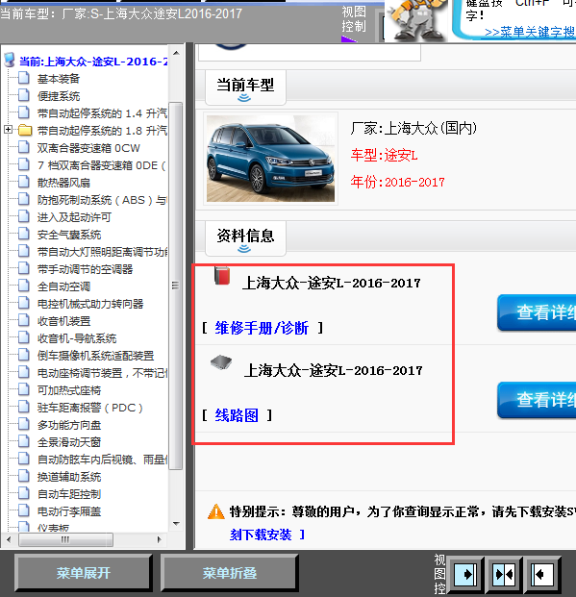Select 自动车距控制 tree item
Screen dimensions: 576x597
coord(69,494)
